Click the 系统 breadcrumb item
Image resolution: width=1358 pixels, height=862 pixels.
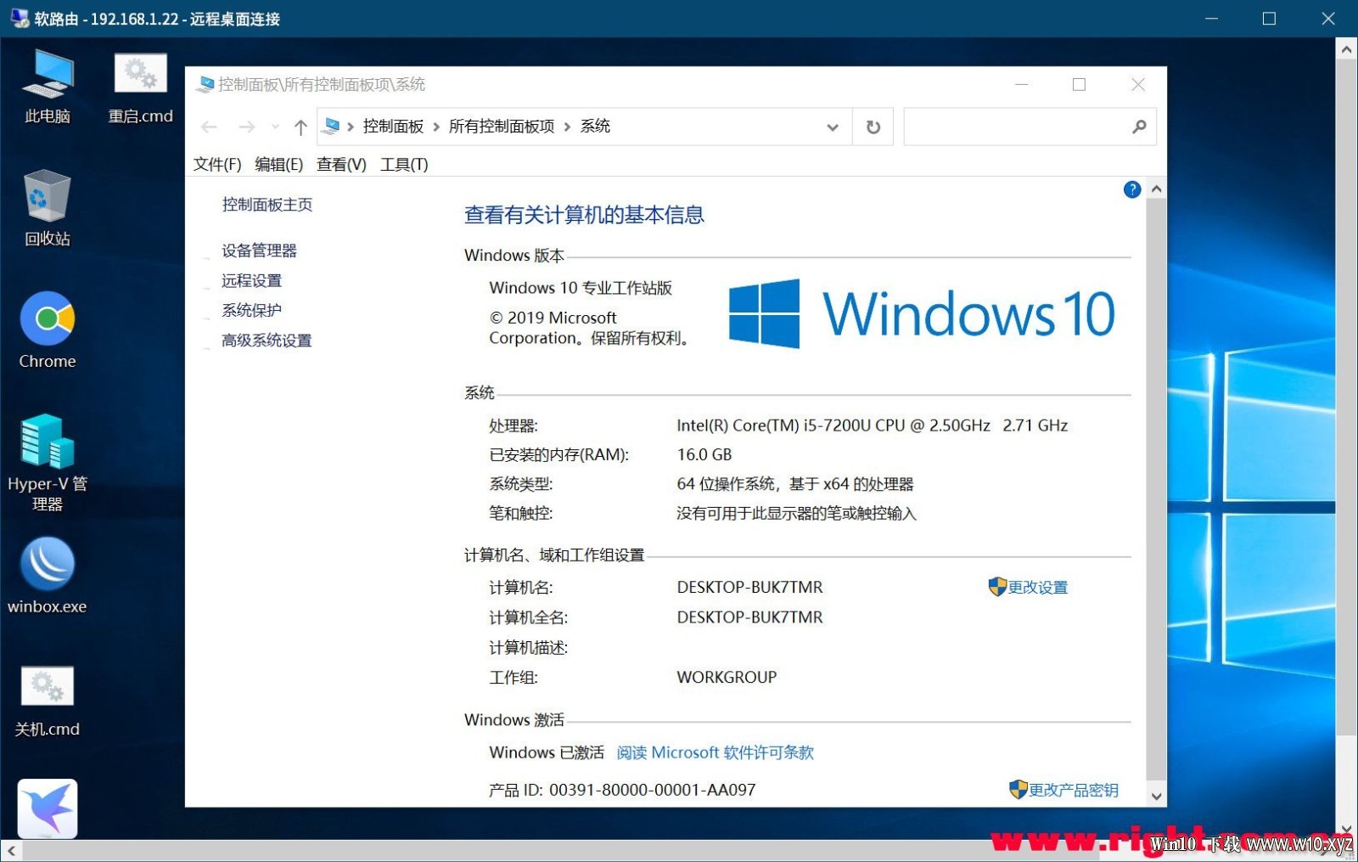click(595, 127)
